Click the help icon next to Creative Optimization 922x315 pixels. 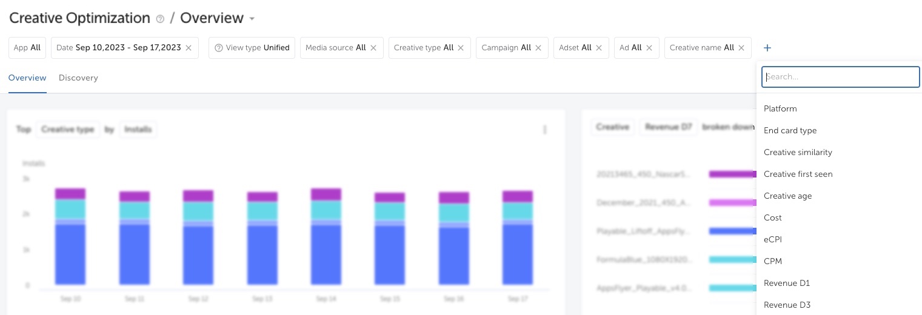coord(160,19)
